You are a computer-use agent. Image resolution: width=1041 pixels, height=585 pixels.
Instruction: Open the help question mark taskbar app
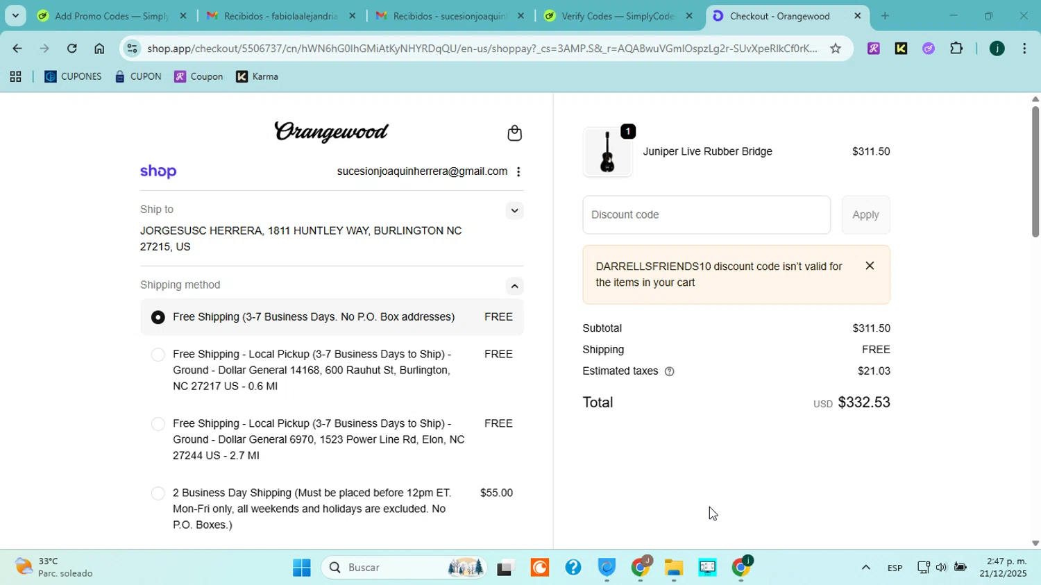[573, 568]
